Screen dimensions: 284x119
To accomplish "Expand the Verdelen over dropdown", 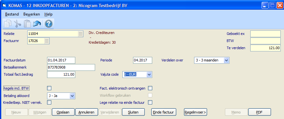I will (227, 60).
